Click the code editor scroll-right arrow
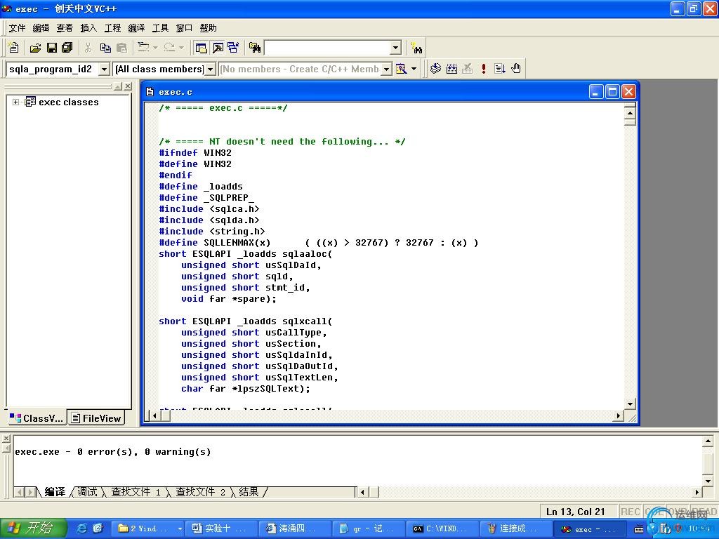719x539 pixels. (x=618, y=415)
